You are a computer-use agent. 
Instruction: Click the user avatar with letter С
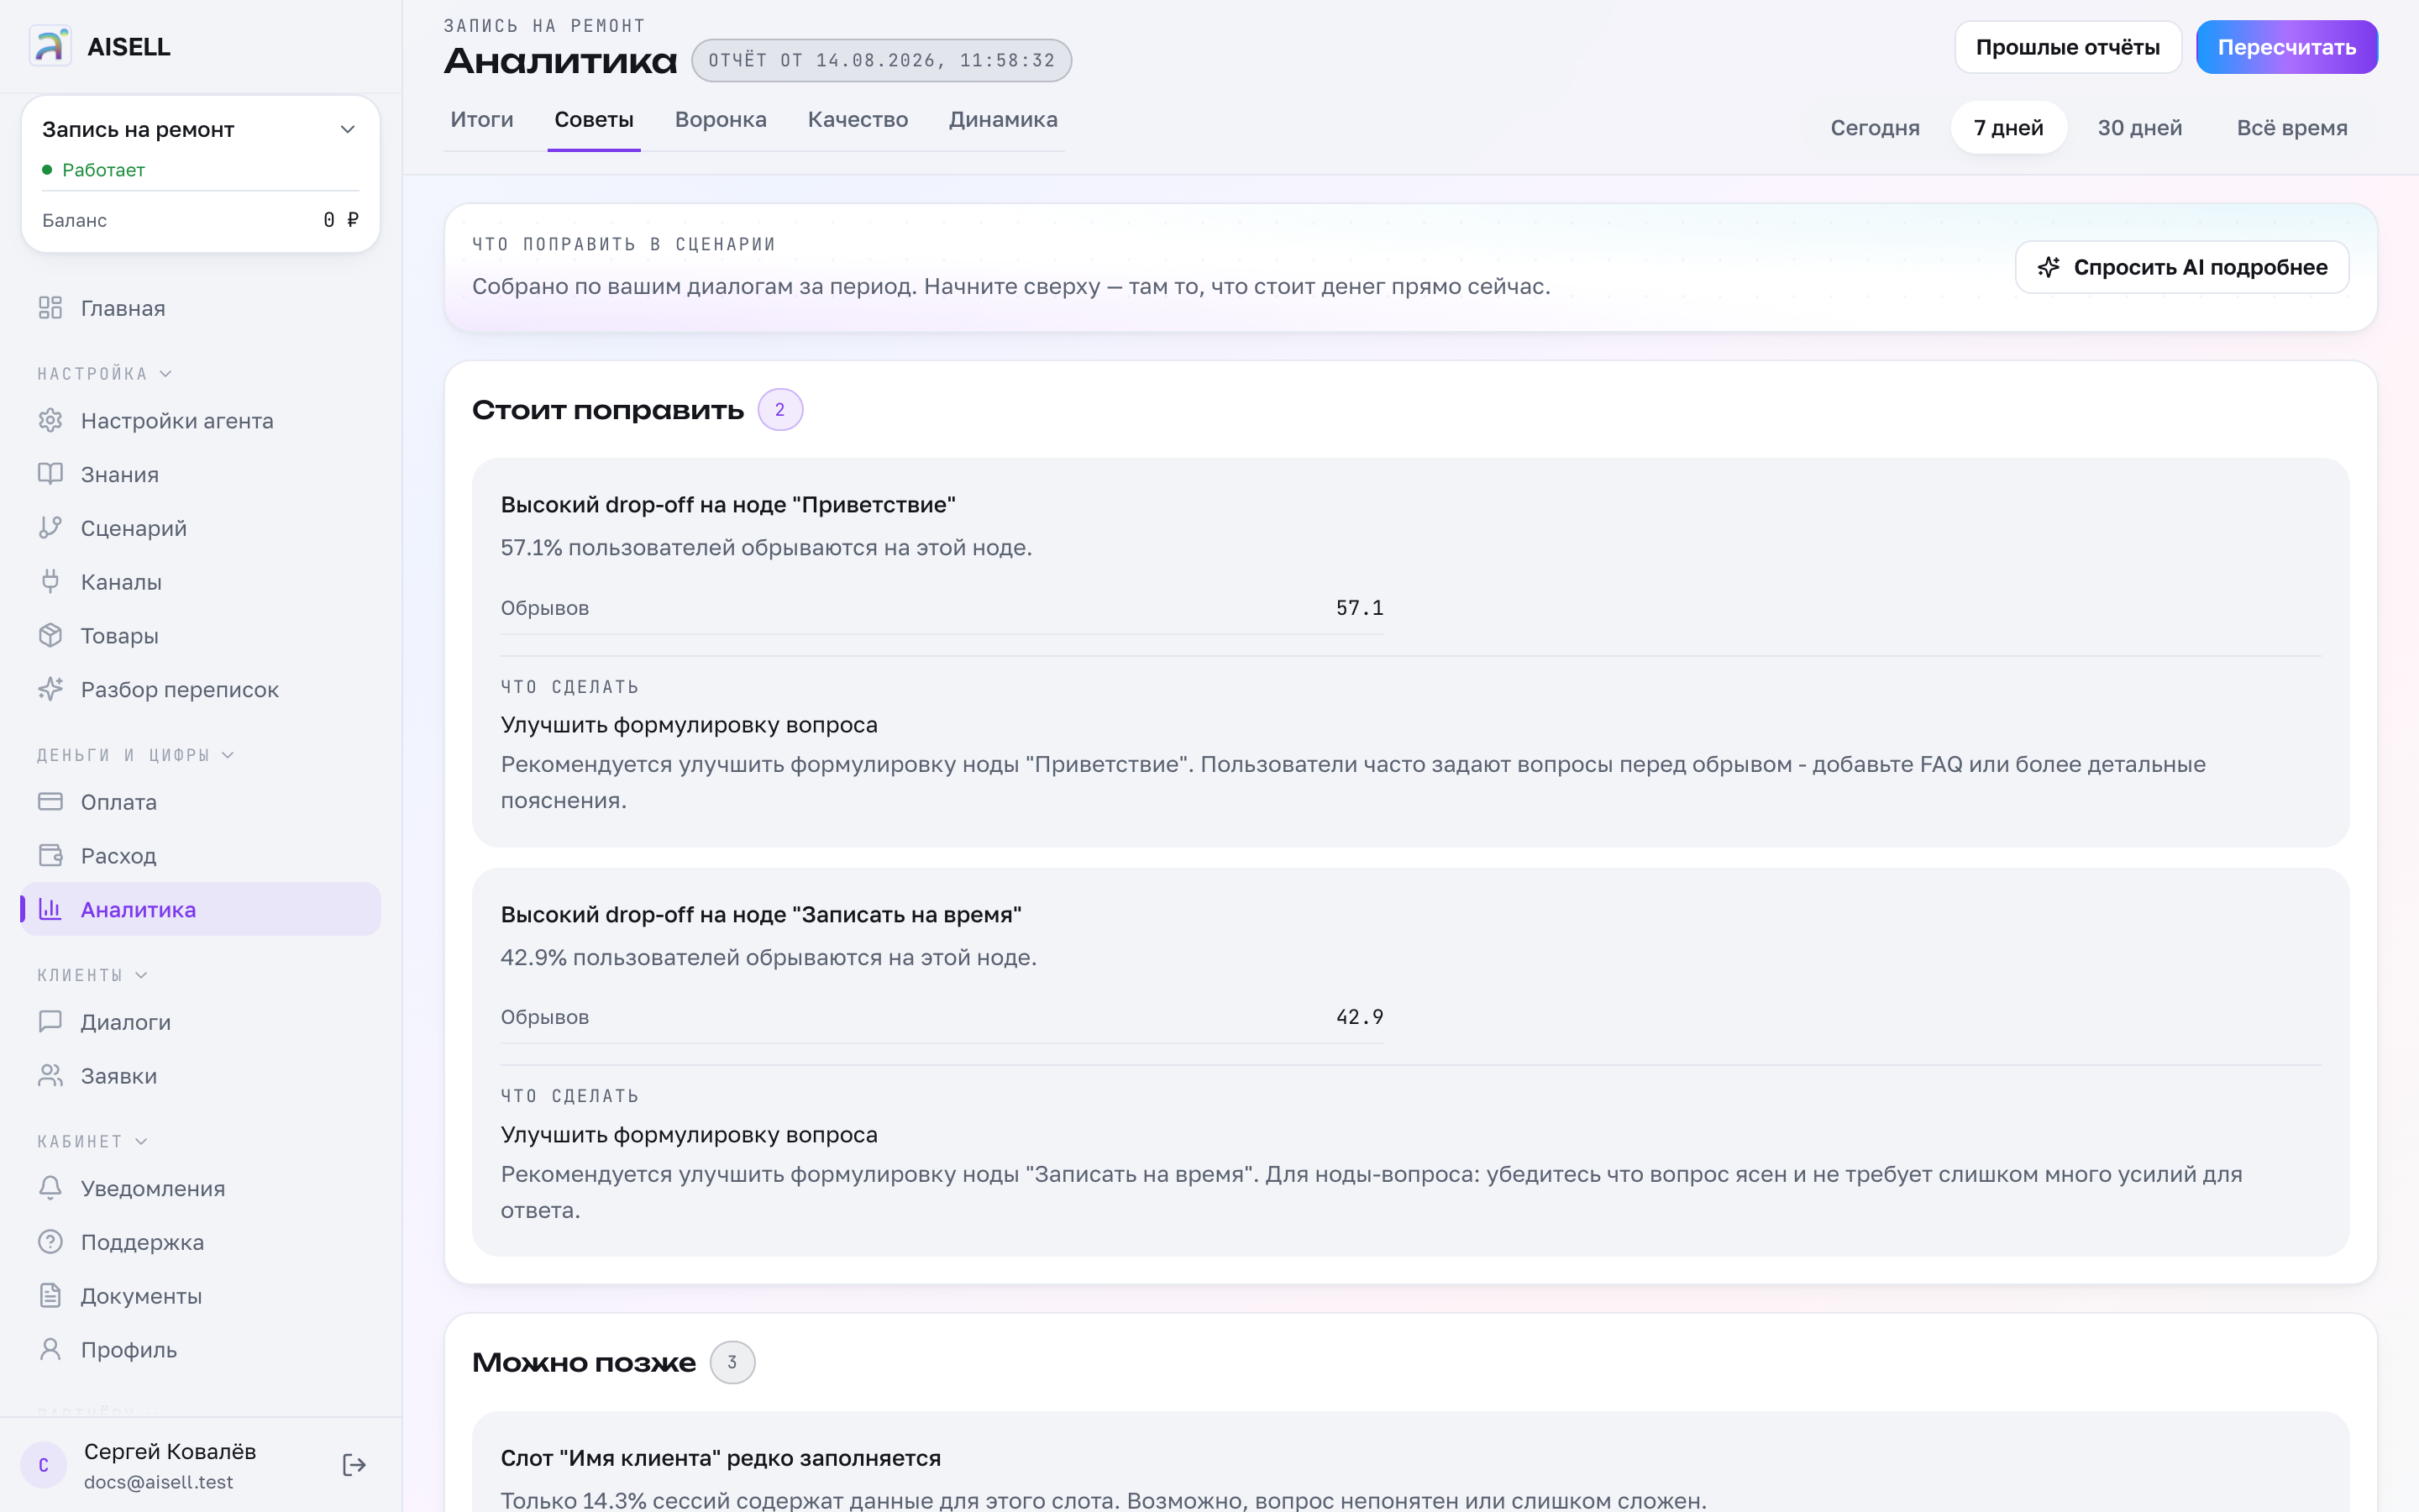(44, 1465)
